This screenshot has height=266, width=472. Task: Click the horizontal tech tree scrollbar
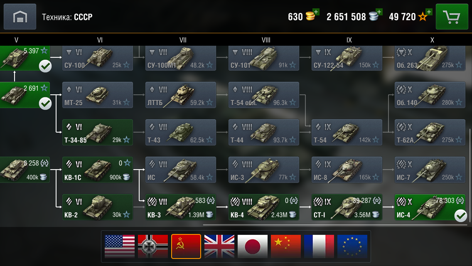tap(335, 225)
